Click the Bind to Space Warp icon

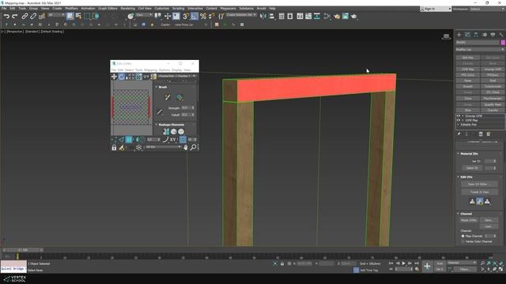tap(42, 16)
